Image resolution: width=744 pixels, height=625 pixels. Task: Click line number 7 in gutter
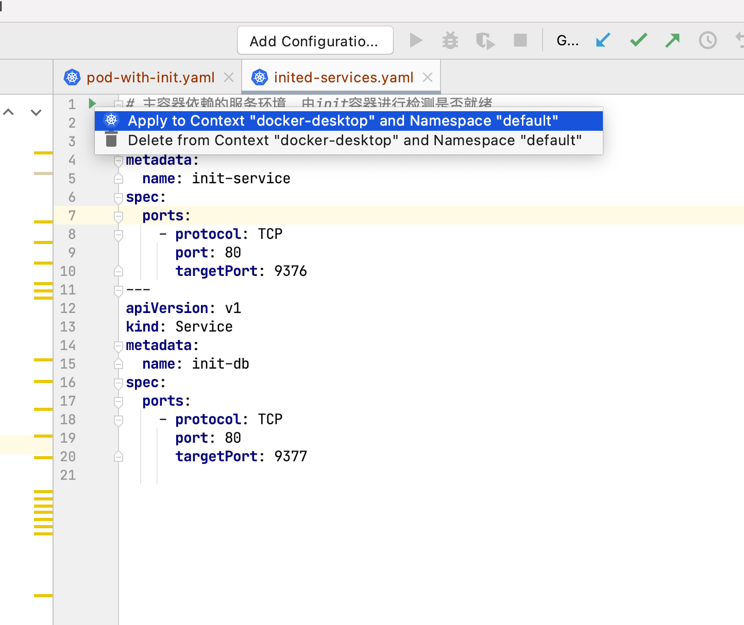point(72,216)
